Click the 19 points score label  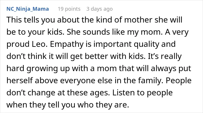tap(69, 9)
